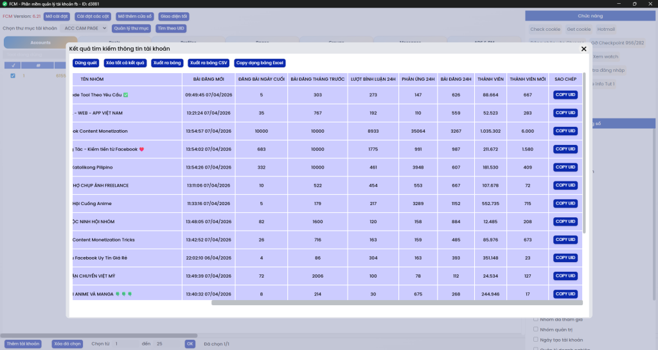
Task: Export results with 'Xuất ra bảng CSV'
Action: [208, 63]
